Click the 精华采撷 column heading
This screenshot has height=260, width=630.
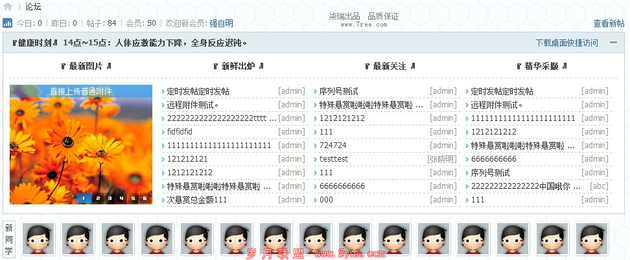[x=541, y=66]
